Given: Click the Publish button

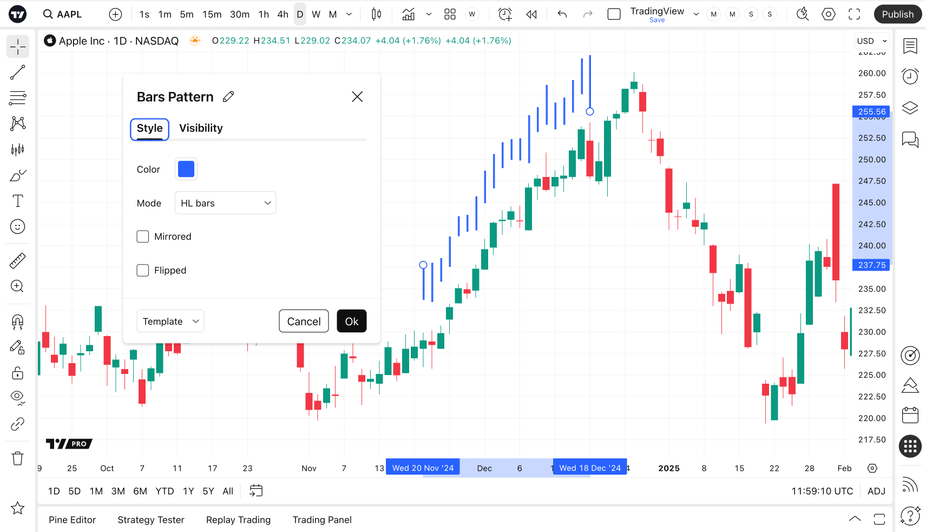Looking at the screenshot, I should [898, 14].
